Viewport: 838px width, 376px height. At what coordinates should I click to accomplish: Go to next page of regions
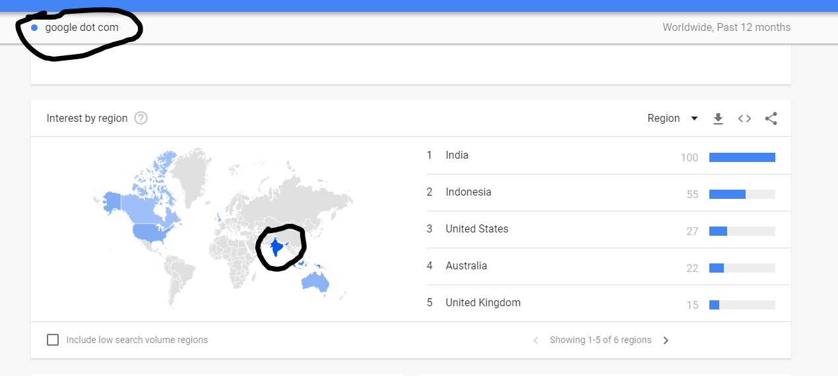[666, 340]
